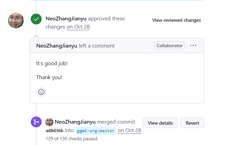Open NeoZhangJianyu link in approval line
The width and height of the screenshot is (226, 145).
tap(66, 19)
